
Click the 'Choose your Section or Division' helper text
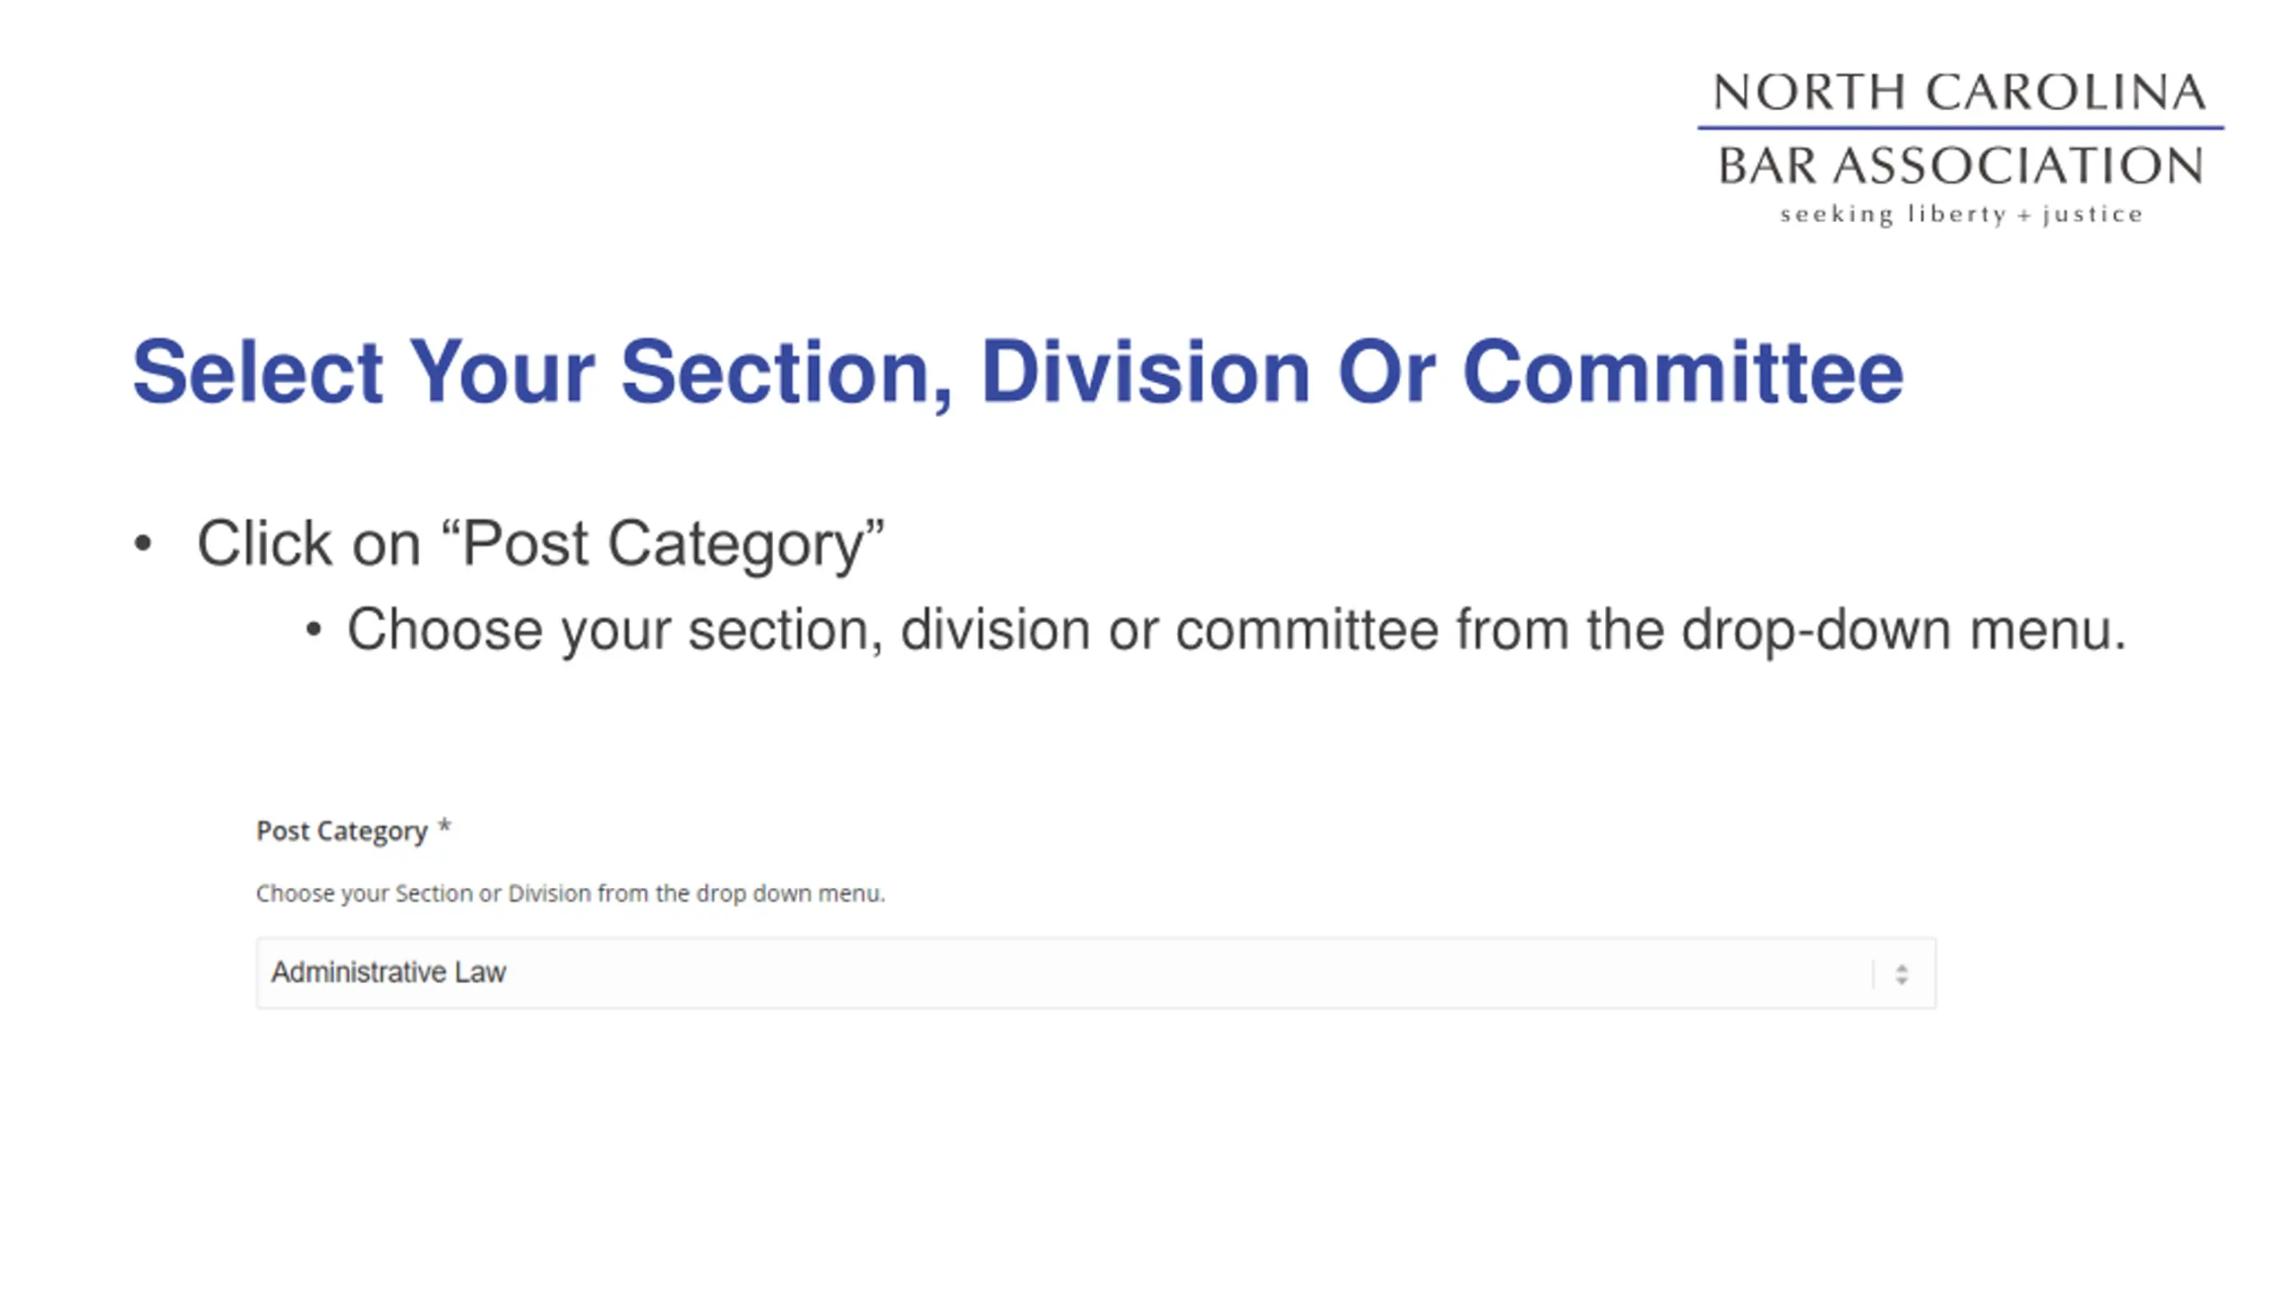[x=571, y=893]
